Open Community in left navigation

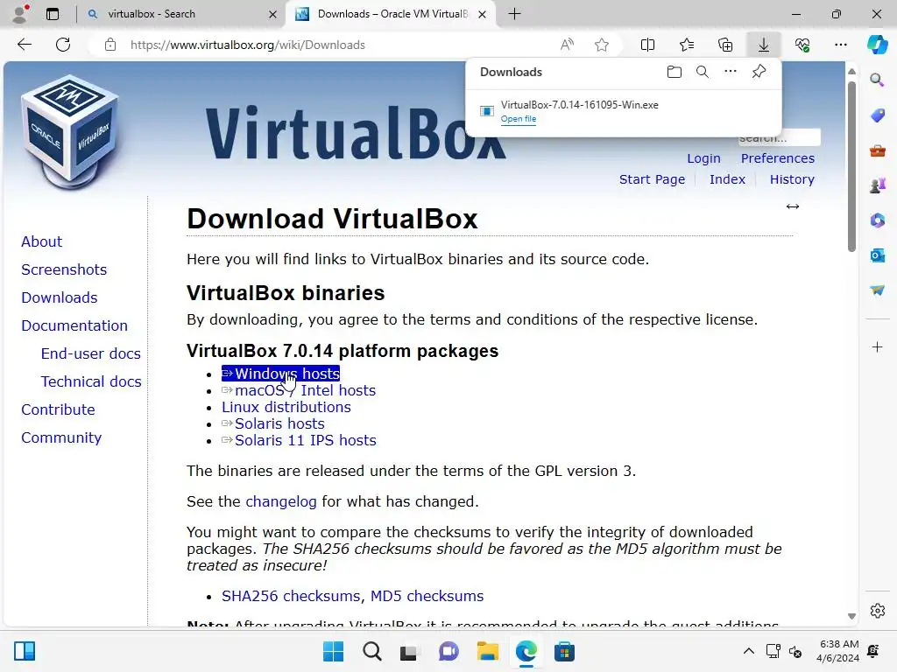pos(61,437)
